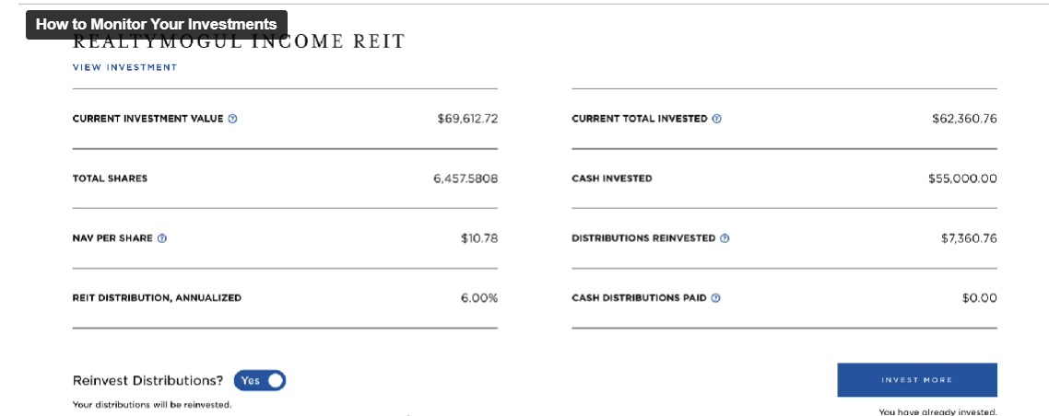
Task: Select the 6.00% annualized distribution value
Action: (x=479, y=298)
